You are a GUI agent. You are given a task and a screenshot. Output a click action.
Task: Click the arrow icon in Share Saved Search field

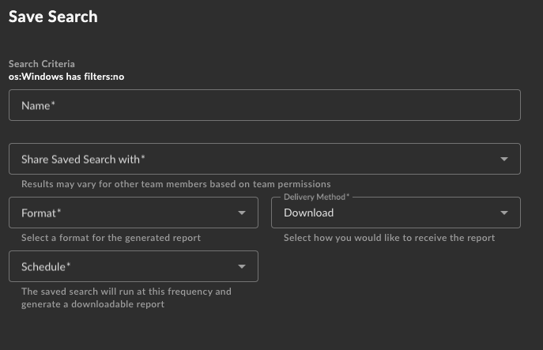click(x=504, y=160)
